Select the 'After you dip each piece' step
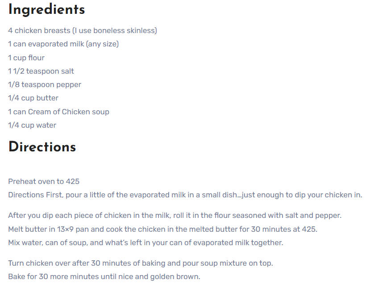The image size is (366, 288). [175, 215]
